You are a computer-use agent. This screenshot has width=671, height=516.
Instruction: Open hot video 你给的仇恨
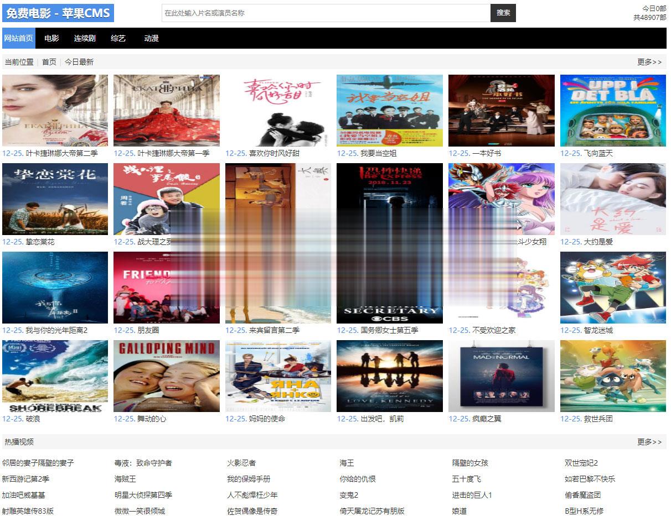tap(358, 479)
